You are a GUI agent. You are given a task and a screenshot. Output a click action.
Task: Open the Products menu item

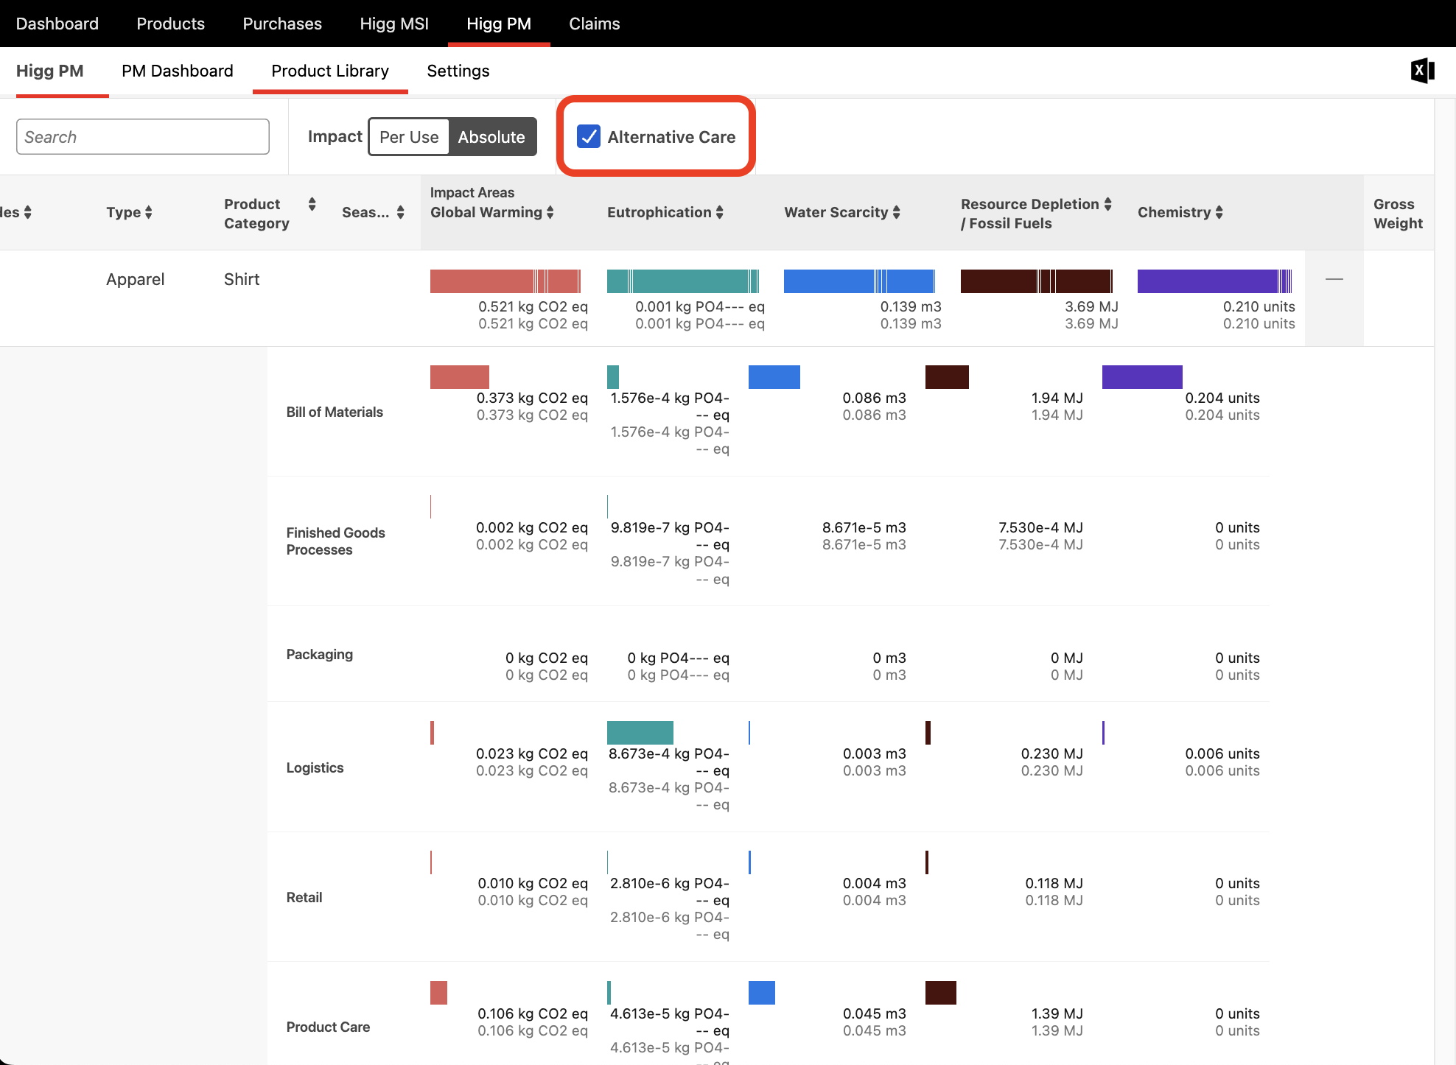pos(171,24)
